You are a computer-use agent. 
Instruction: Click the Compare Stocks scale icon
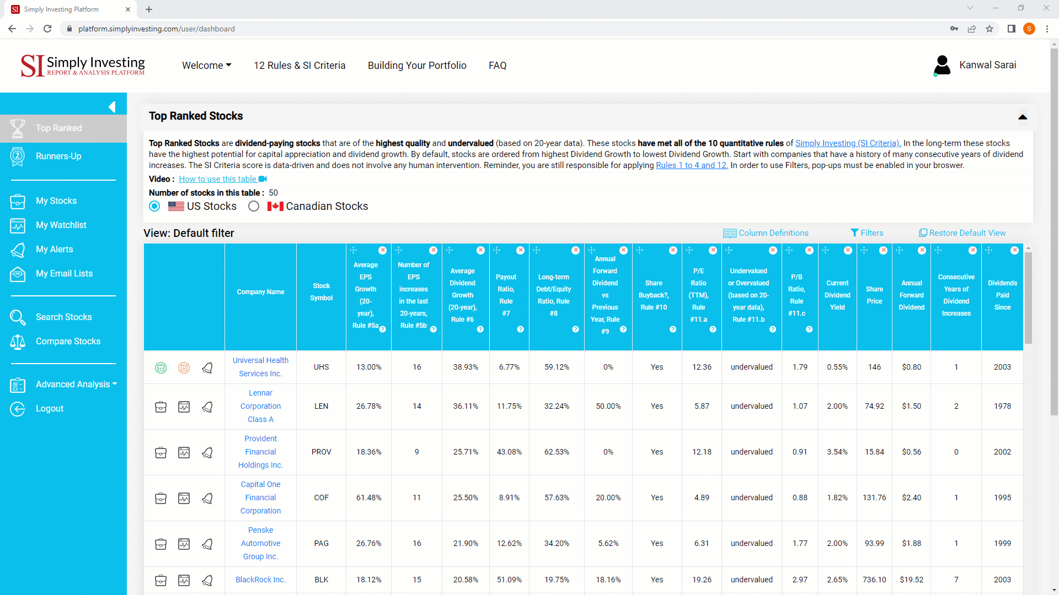pos(18,342)
